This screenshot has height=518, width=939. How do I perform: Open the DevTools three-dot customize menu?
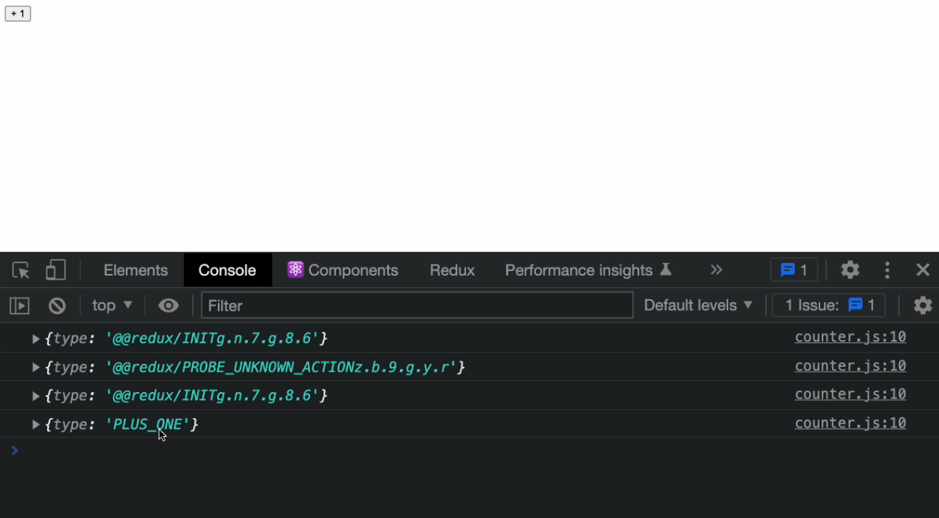pos(887,270)
